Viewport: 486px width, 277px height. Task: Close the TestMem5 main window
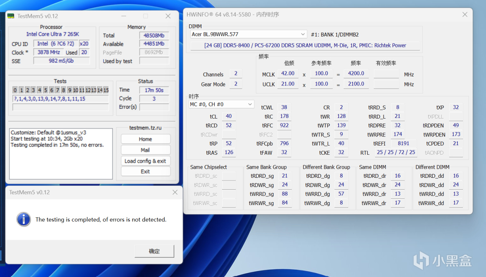tap(168, 16)
